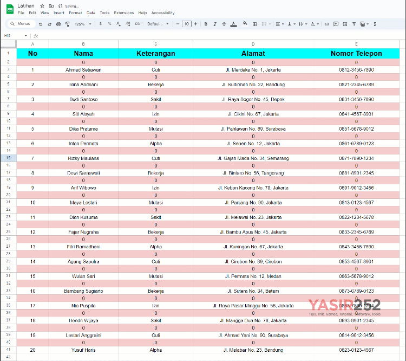
Task: Click the cell Ahmad Setiawan
Action: pos(83,70)
